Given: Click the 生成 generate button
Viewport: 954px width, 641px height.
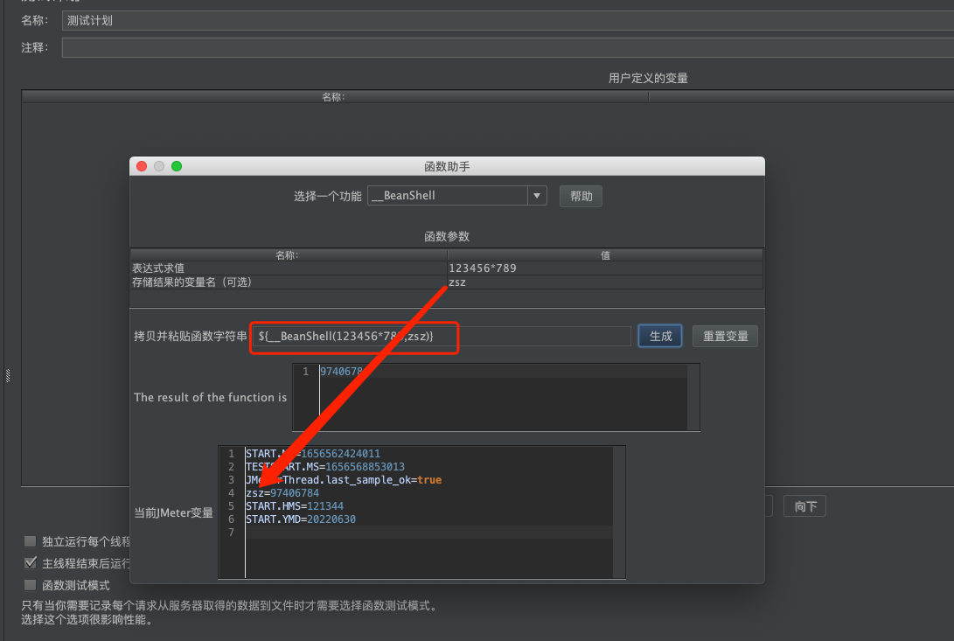Looking at the screenshot, I should 660,336.
